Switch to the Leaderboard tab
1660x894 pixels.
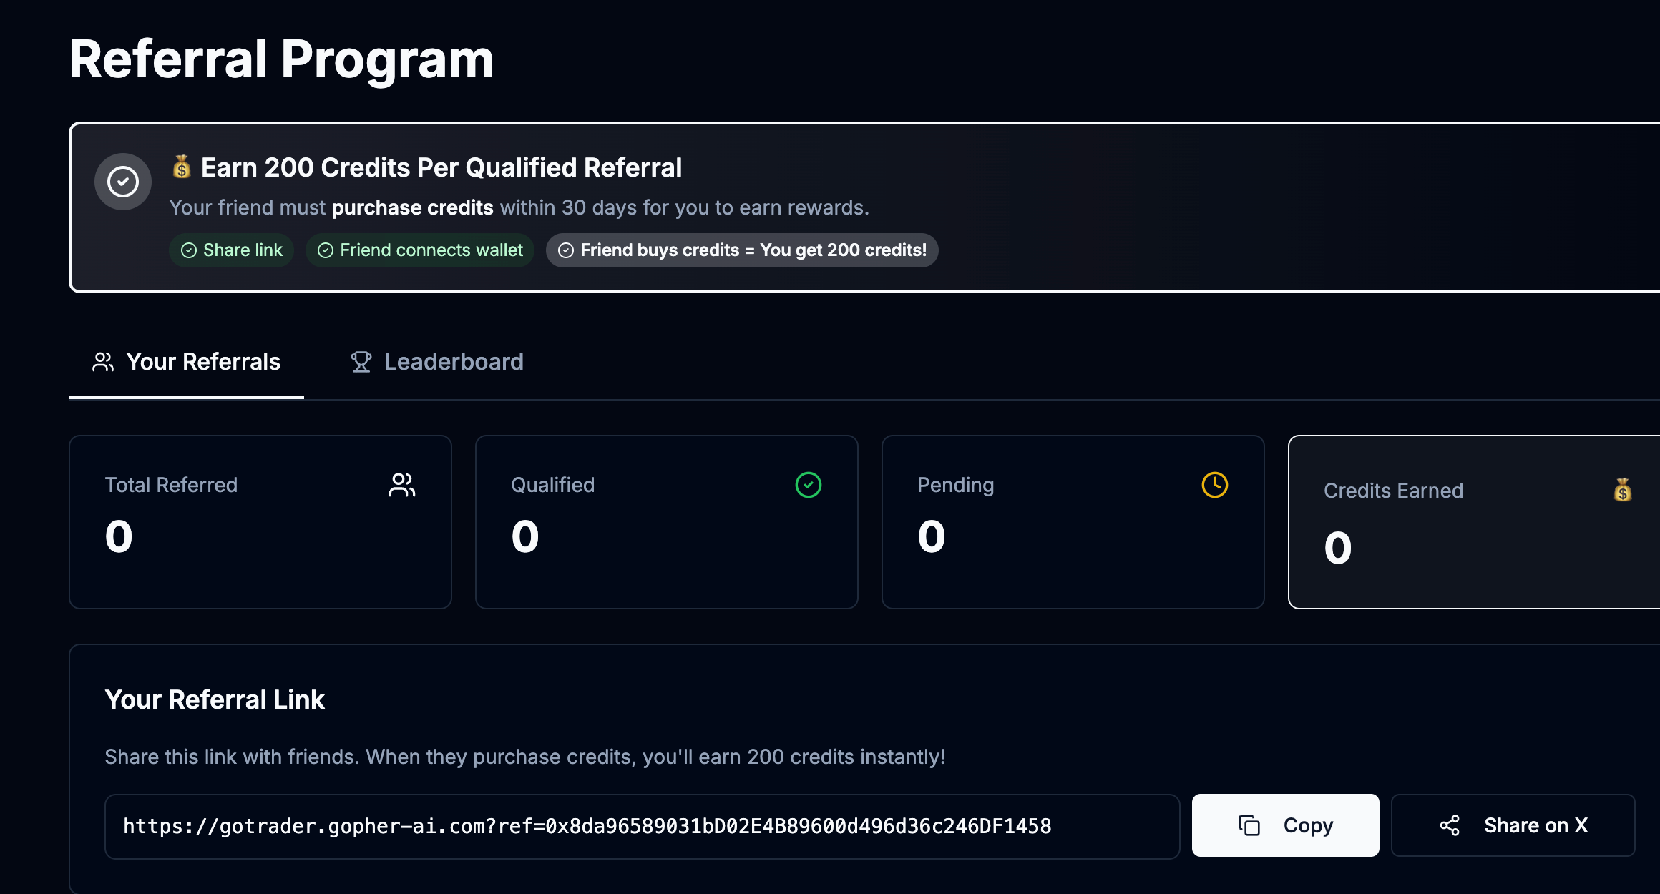pyautogui.click(x=437, y=362)
